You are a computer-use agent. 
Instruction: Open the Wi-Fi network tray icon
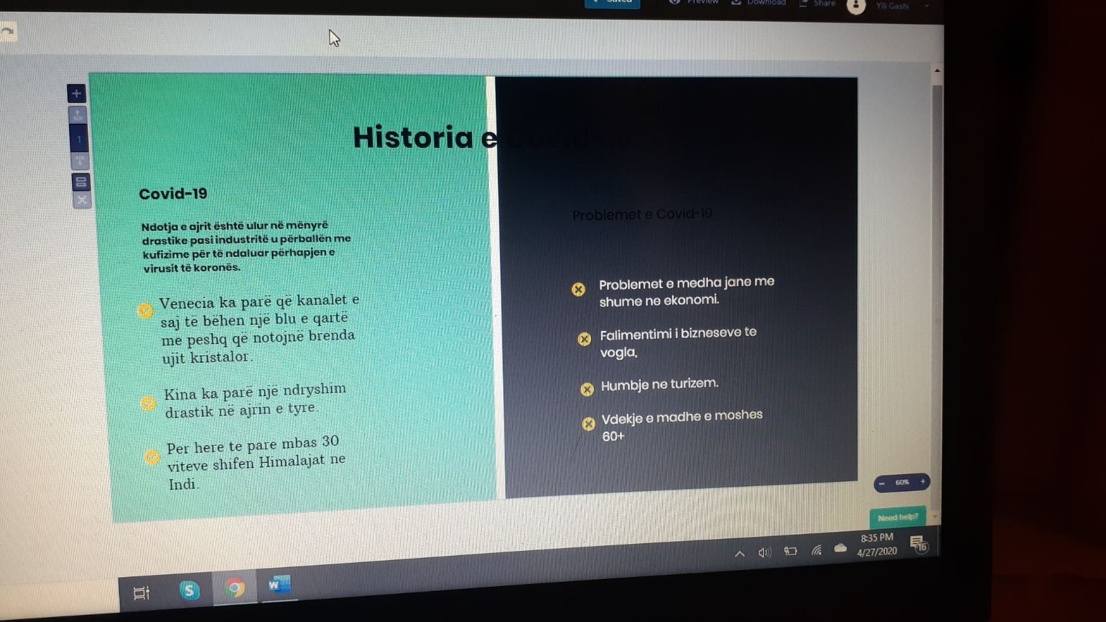pos(816,551)
